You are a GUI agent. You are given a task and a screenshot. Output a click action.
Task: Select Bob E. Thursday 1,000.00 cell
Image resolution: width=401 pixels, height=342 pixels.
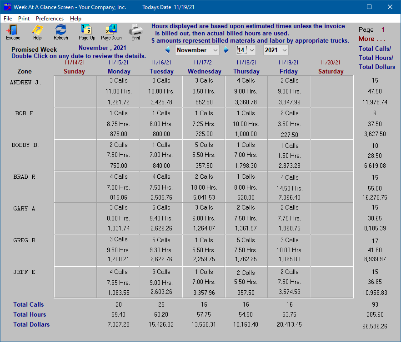tap(246, 134)
